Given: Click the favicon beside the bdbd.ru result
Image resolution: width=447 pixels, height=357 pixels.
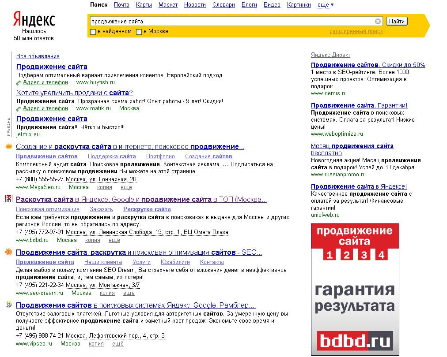Looking at the screenshot, I should (9, 199).
